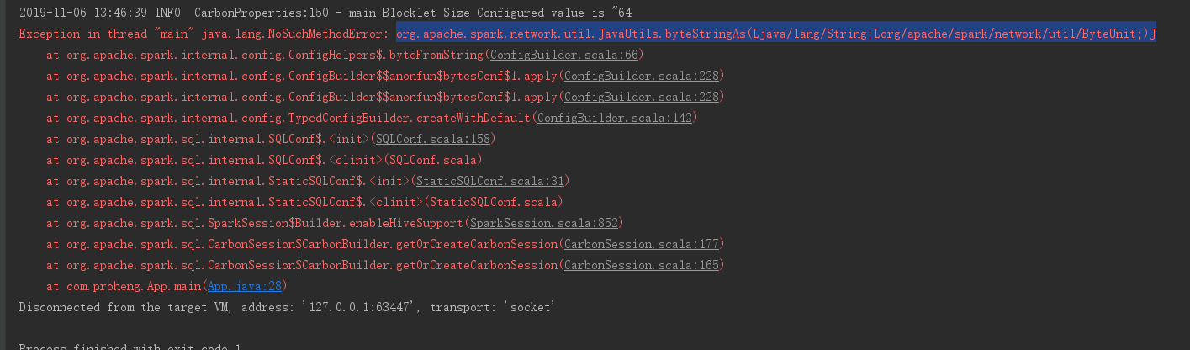Click the SQLConf$.<clinit> stack frame line
This screenshot has height=350, width=1190.
[252, 160]
